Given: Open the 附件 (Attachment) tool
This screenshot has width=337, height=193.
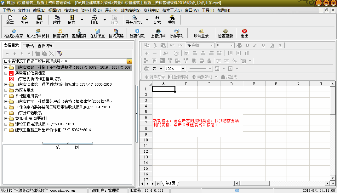Looking at the screenshot, I should 57,18.
